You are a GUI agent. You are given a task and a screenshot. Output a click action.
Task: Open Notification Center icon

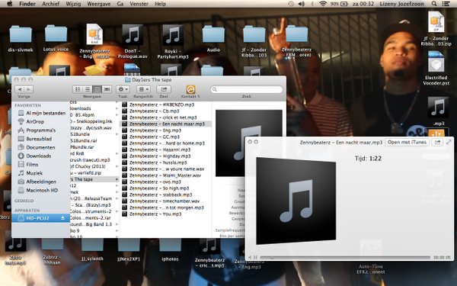coord(446,4)
